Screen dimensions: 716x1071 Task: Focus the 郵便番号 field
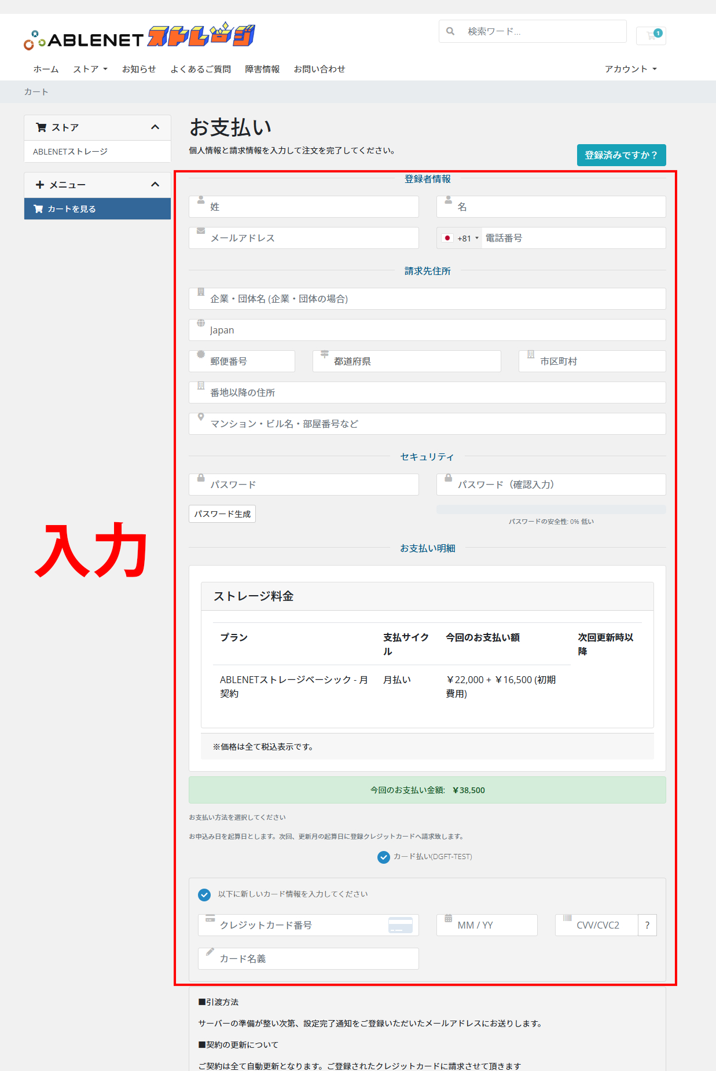pos(242,361)
